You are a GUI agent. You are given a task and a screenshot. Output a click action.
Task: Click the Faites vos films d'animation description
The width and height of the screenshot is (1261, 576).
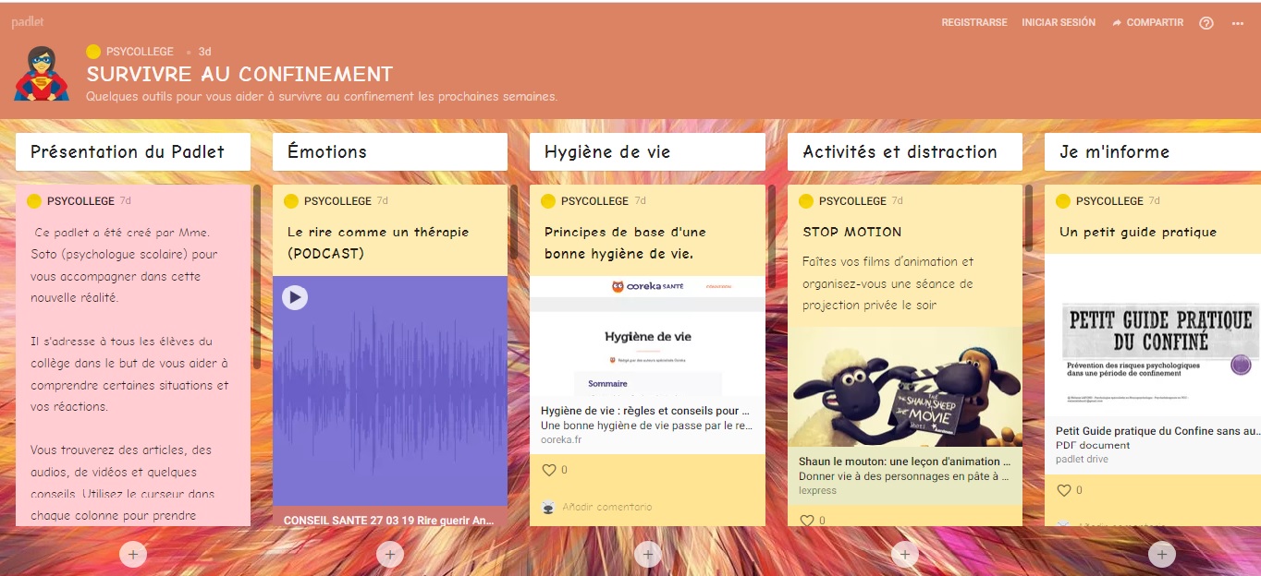click(x=888, y=283)
